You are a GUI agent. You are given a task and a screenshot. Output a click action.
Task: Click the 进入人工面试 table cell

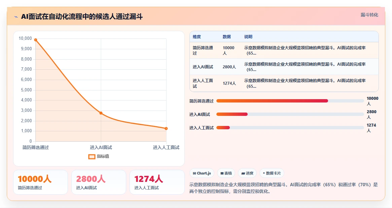[x=205, y=83]
